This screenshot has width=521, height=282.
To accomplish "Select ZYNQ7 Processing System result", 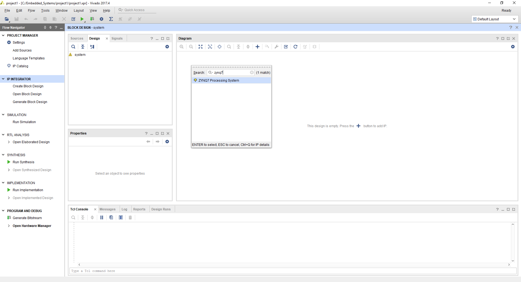I will [231, 81].
